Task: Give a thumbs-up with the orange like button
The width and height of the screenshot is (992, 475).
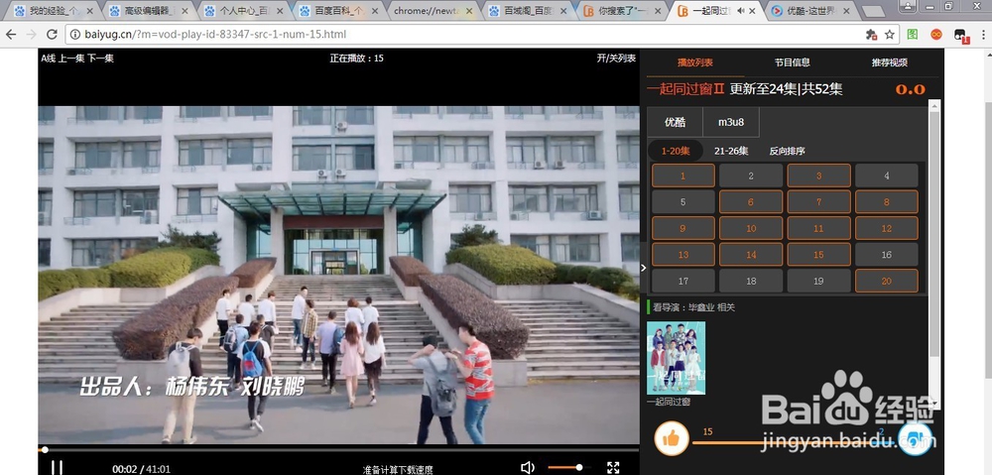Action: click(x=672, y=438)
